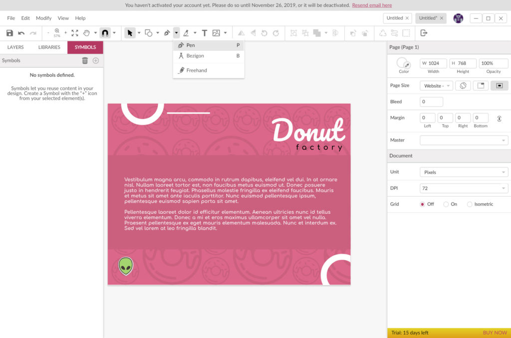511x338 pixels.
Task: Open the page Color swatch
Action: (402, 63)
